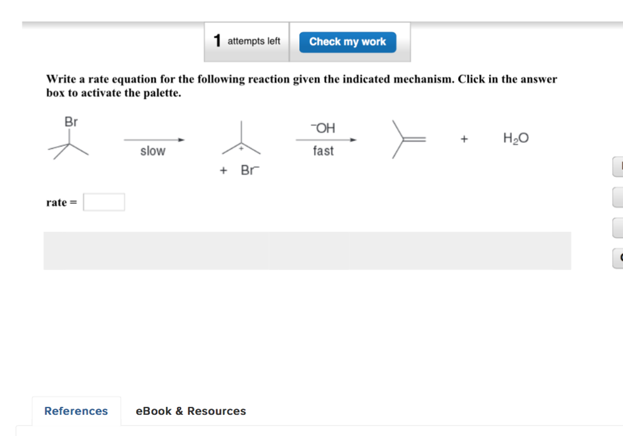Click the Check my work button
The width and height of the screenshot is (623, 436).
pos(347,42)
